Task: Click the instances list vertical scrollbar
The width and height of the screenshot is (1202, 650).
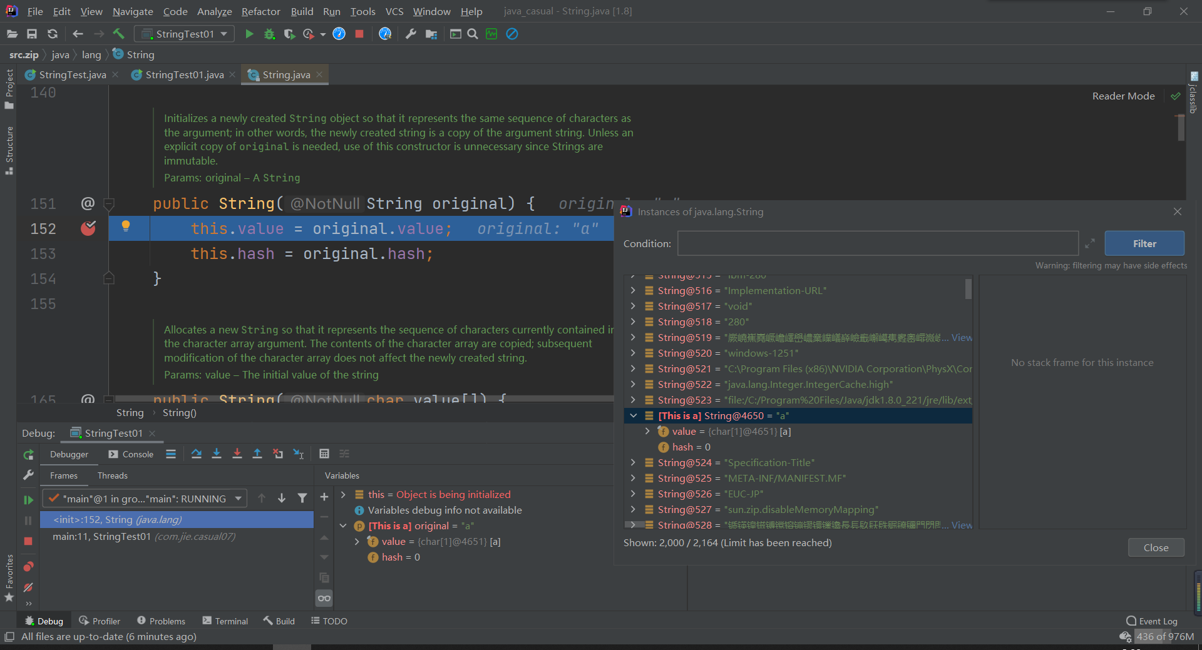Action: point(968,289)
